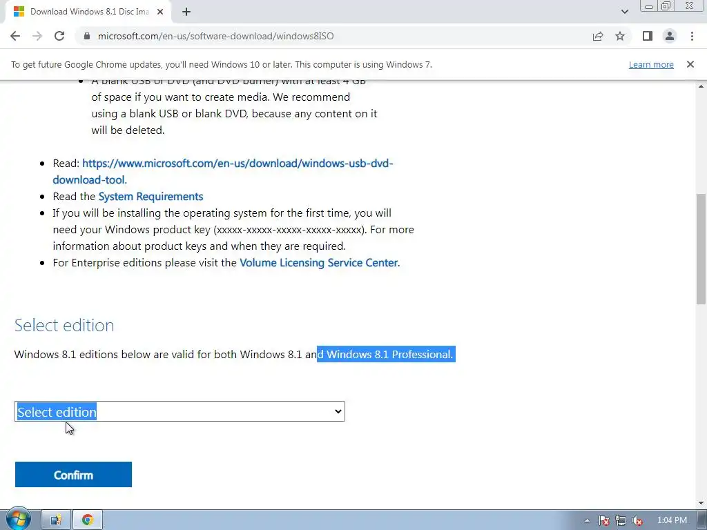This screenshot has height=530, width=707.
Task: Click the address bar URL
Action: (x=215, y=36)
